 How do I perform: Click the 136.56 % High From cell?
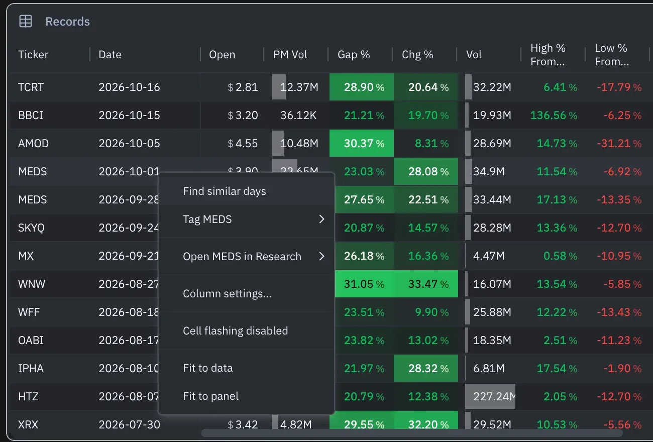(x=554, y=116)
